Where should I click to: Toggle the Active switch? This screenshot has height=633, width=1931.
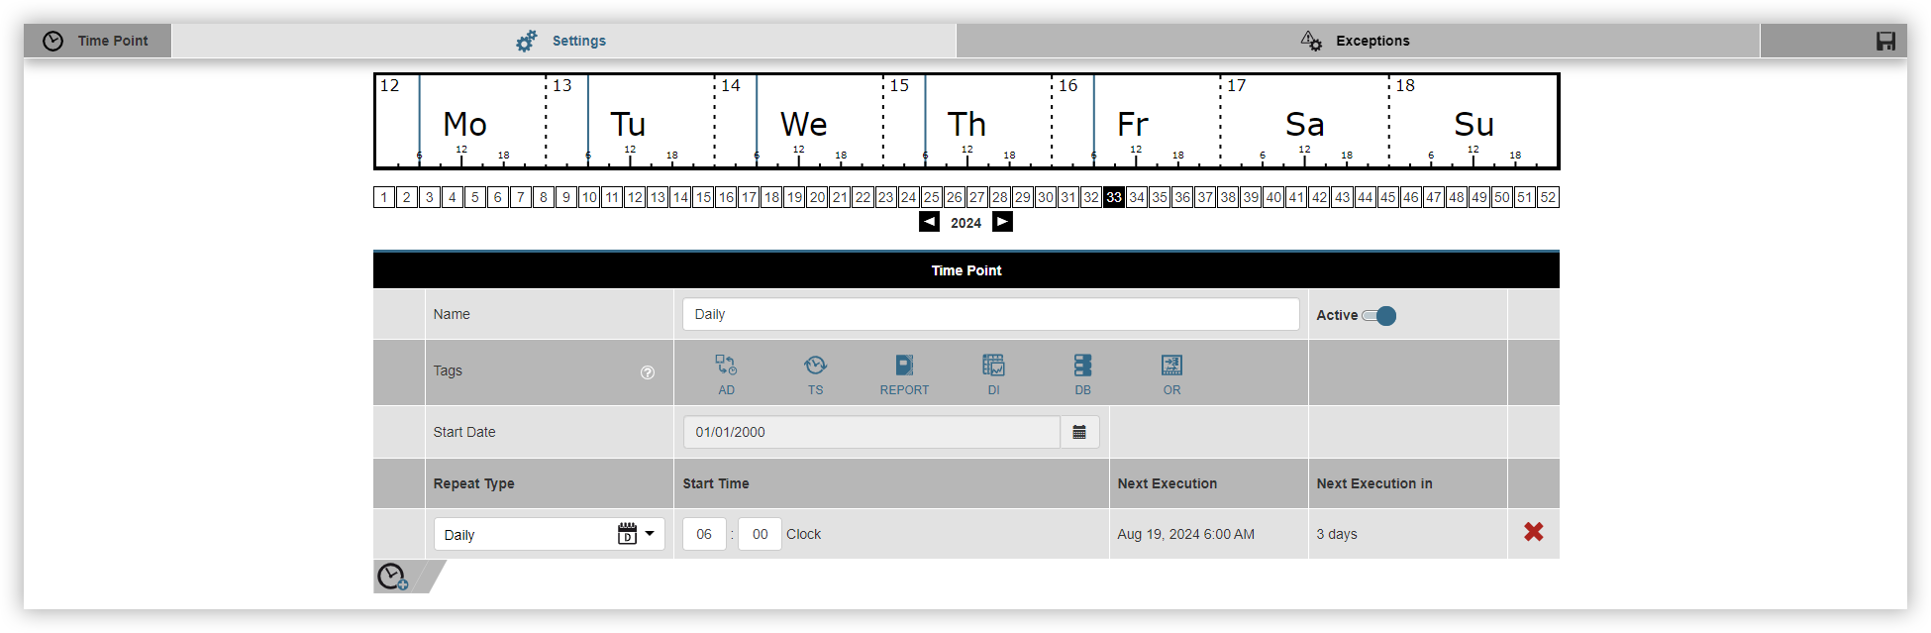pos(1378,316)
